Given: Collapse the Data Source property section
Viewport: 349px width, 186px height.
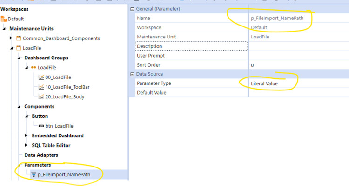Looking at the screenshot, I should 133,74.
